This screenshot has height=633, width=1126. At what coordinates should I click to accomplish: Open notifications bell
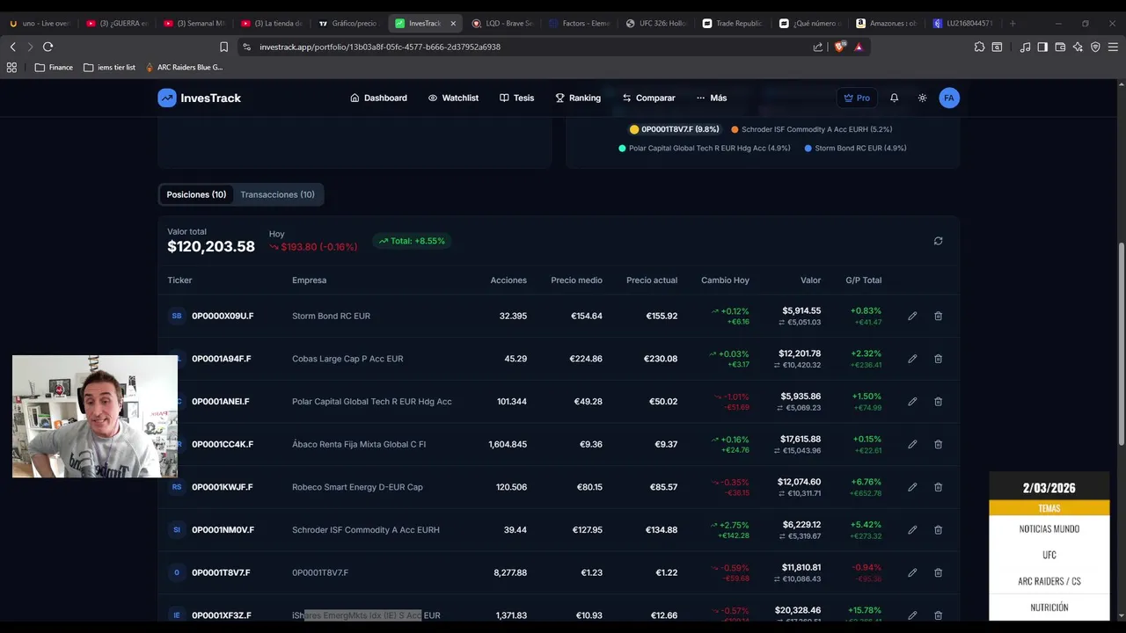coord(894,98)
